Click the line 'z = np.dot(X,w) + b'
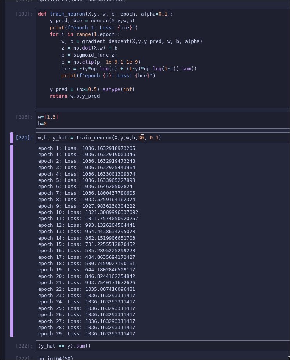 [89, 48]
